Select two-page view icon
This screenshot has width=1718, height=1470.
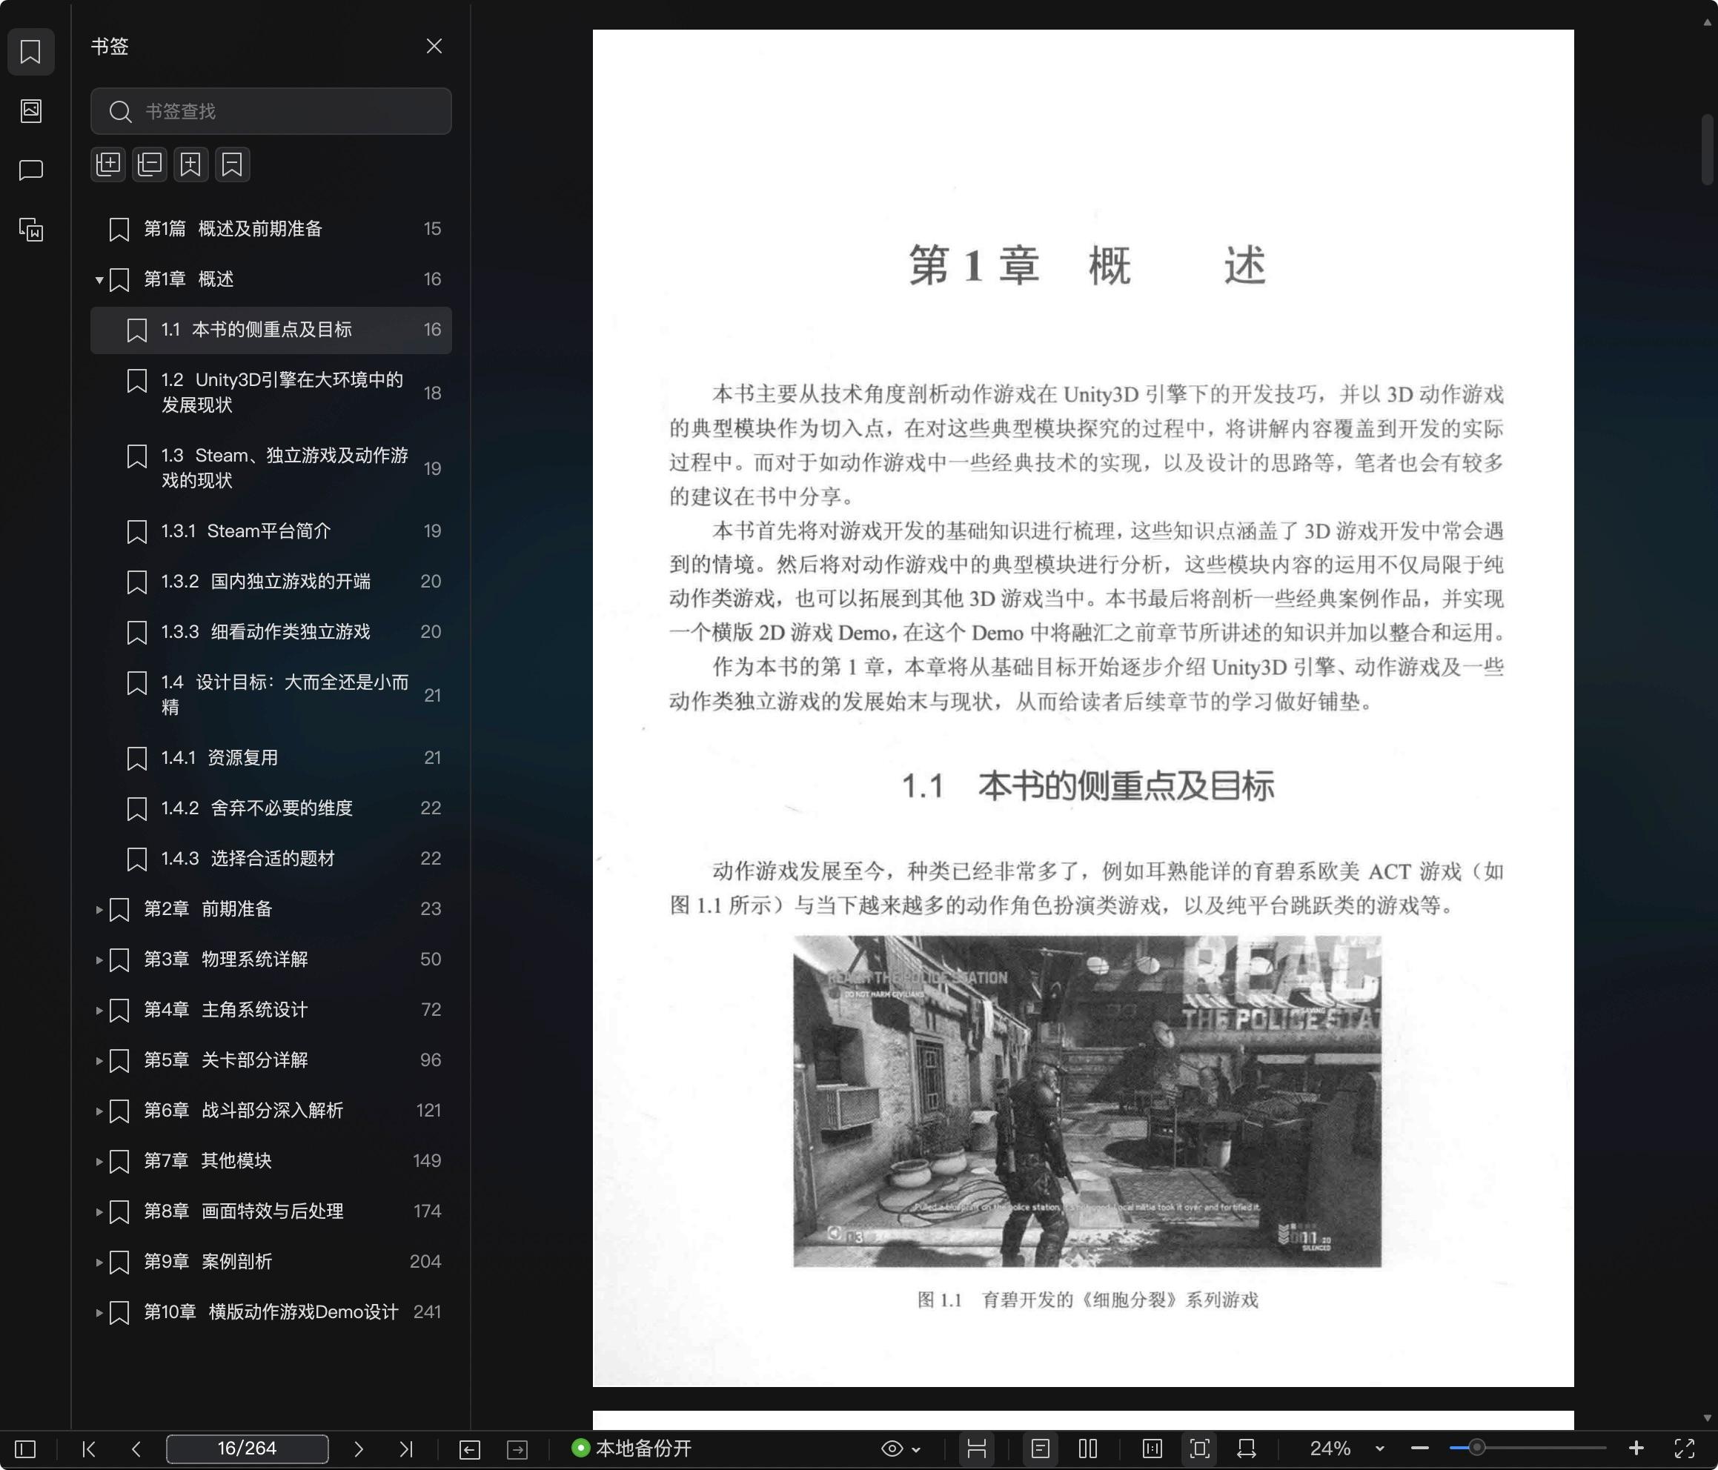[x=1088, y=1449]
